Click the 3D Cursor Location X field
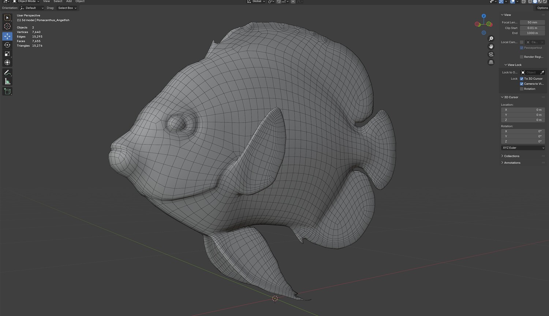 (x=523, y=110)
